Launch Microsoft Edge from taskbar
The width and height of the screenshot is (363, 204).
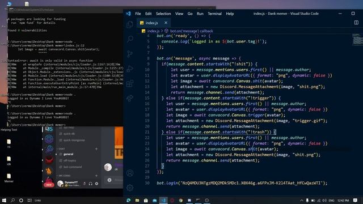(129, 200)
